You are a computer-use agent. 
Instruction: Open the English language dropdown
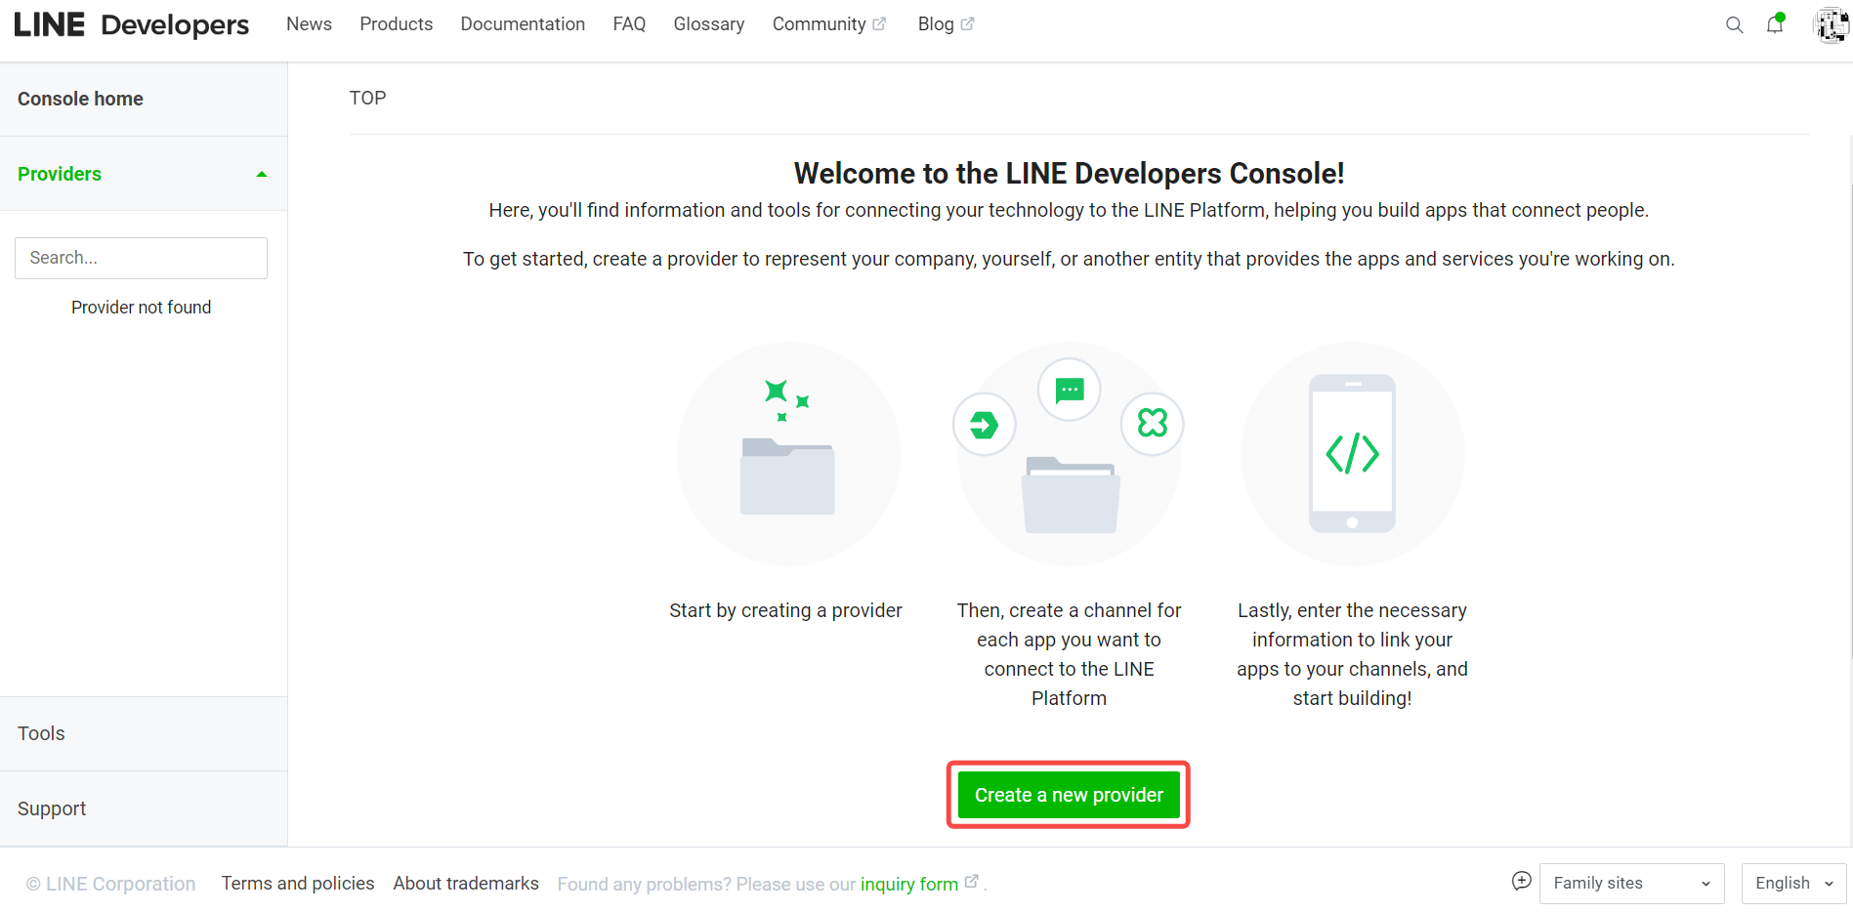tap(1793, 884)
